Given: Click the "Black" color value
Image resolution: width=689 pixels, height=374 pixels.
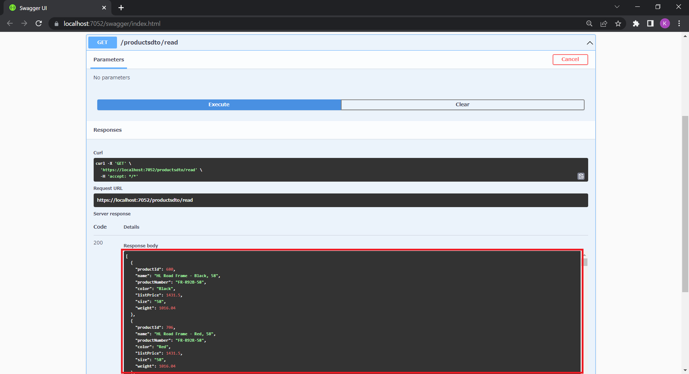Looking at the screenshot, I should (165, 289).
